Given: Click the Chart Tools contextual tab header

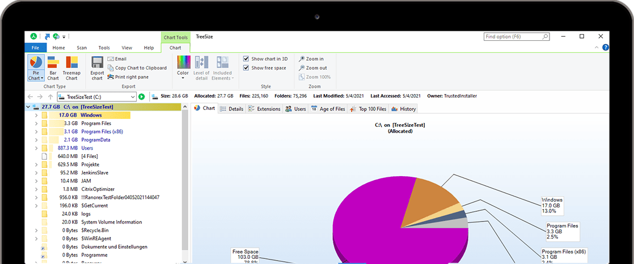Looking at the screenshot, I should [175, 37].
